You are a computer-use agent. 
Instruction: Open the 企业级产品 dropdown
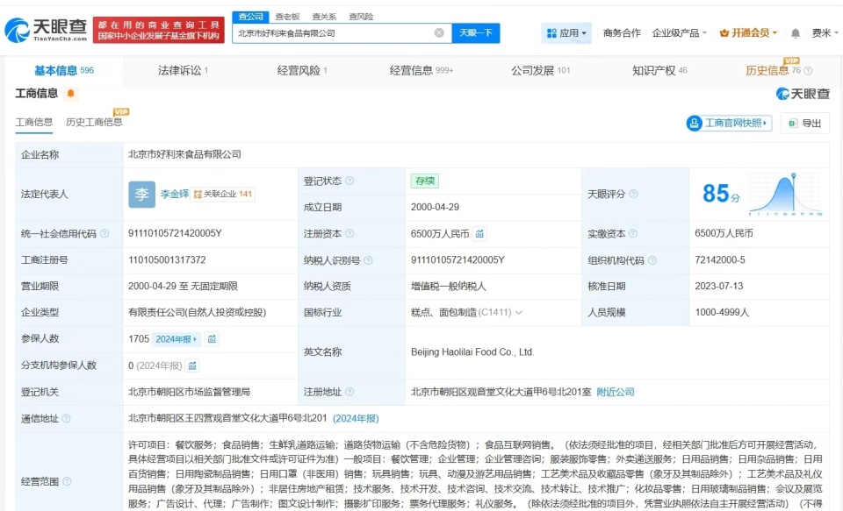tap(677, 32)
